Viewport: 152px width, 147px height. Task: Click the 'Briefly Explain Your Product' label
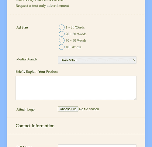pos(36,72)
